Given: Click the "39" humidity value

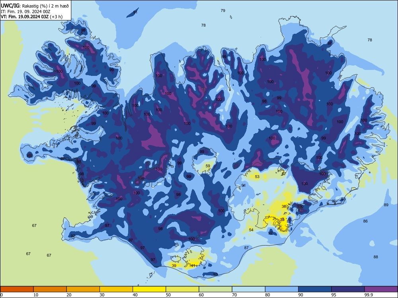Looking at the screenshot, I should (174, 265).
